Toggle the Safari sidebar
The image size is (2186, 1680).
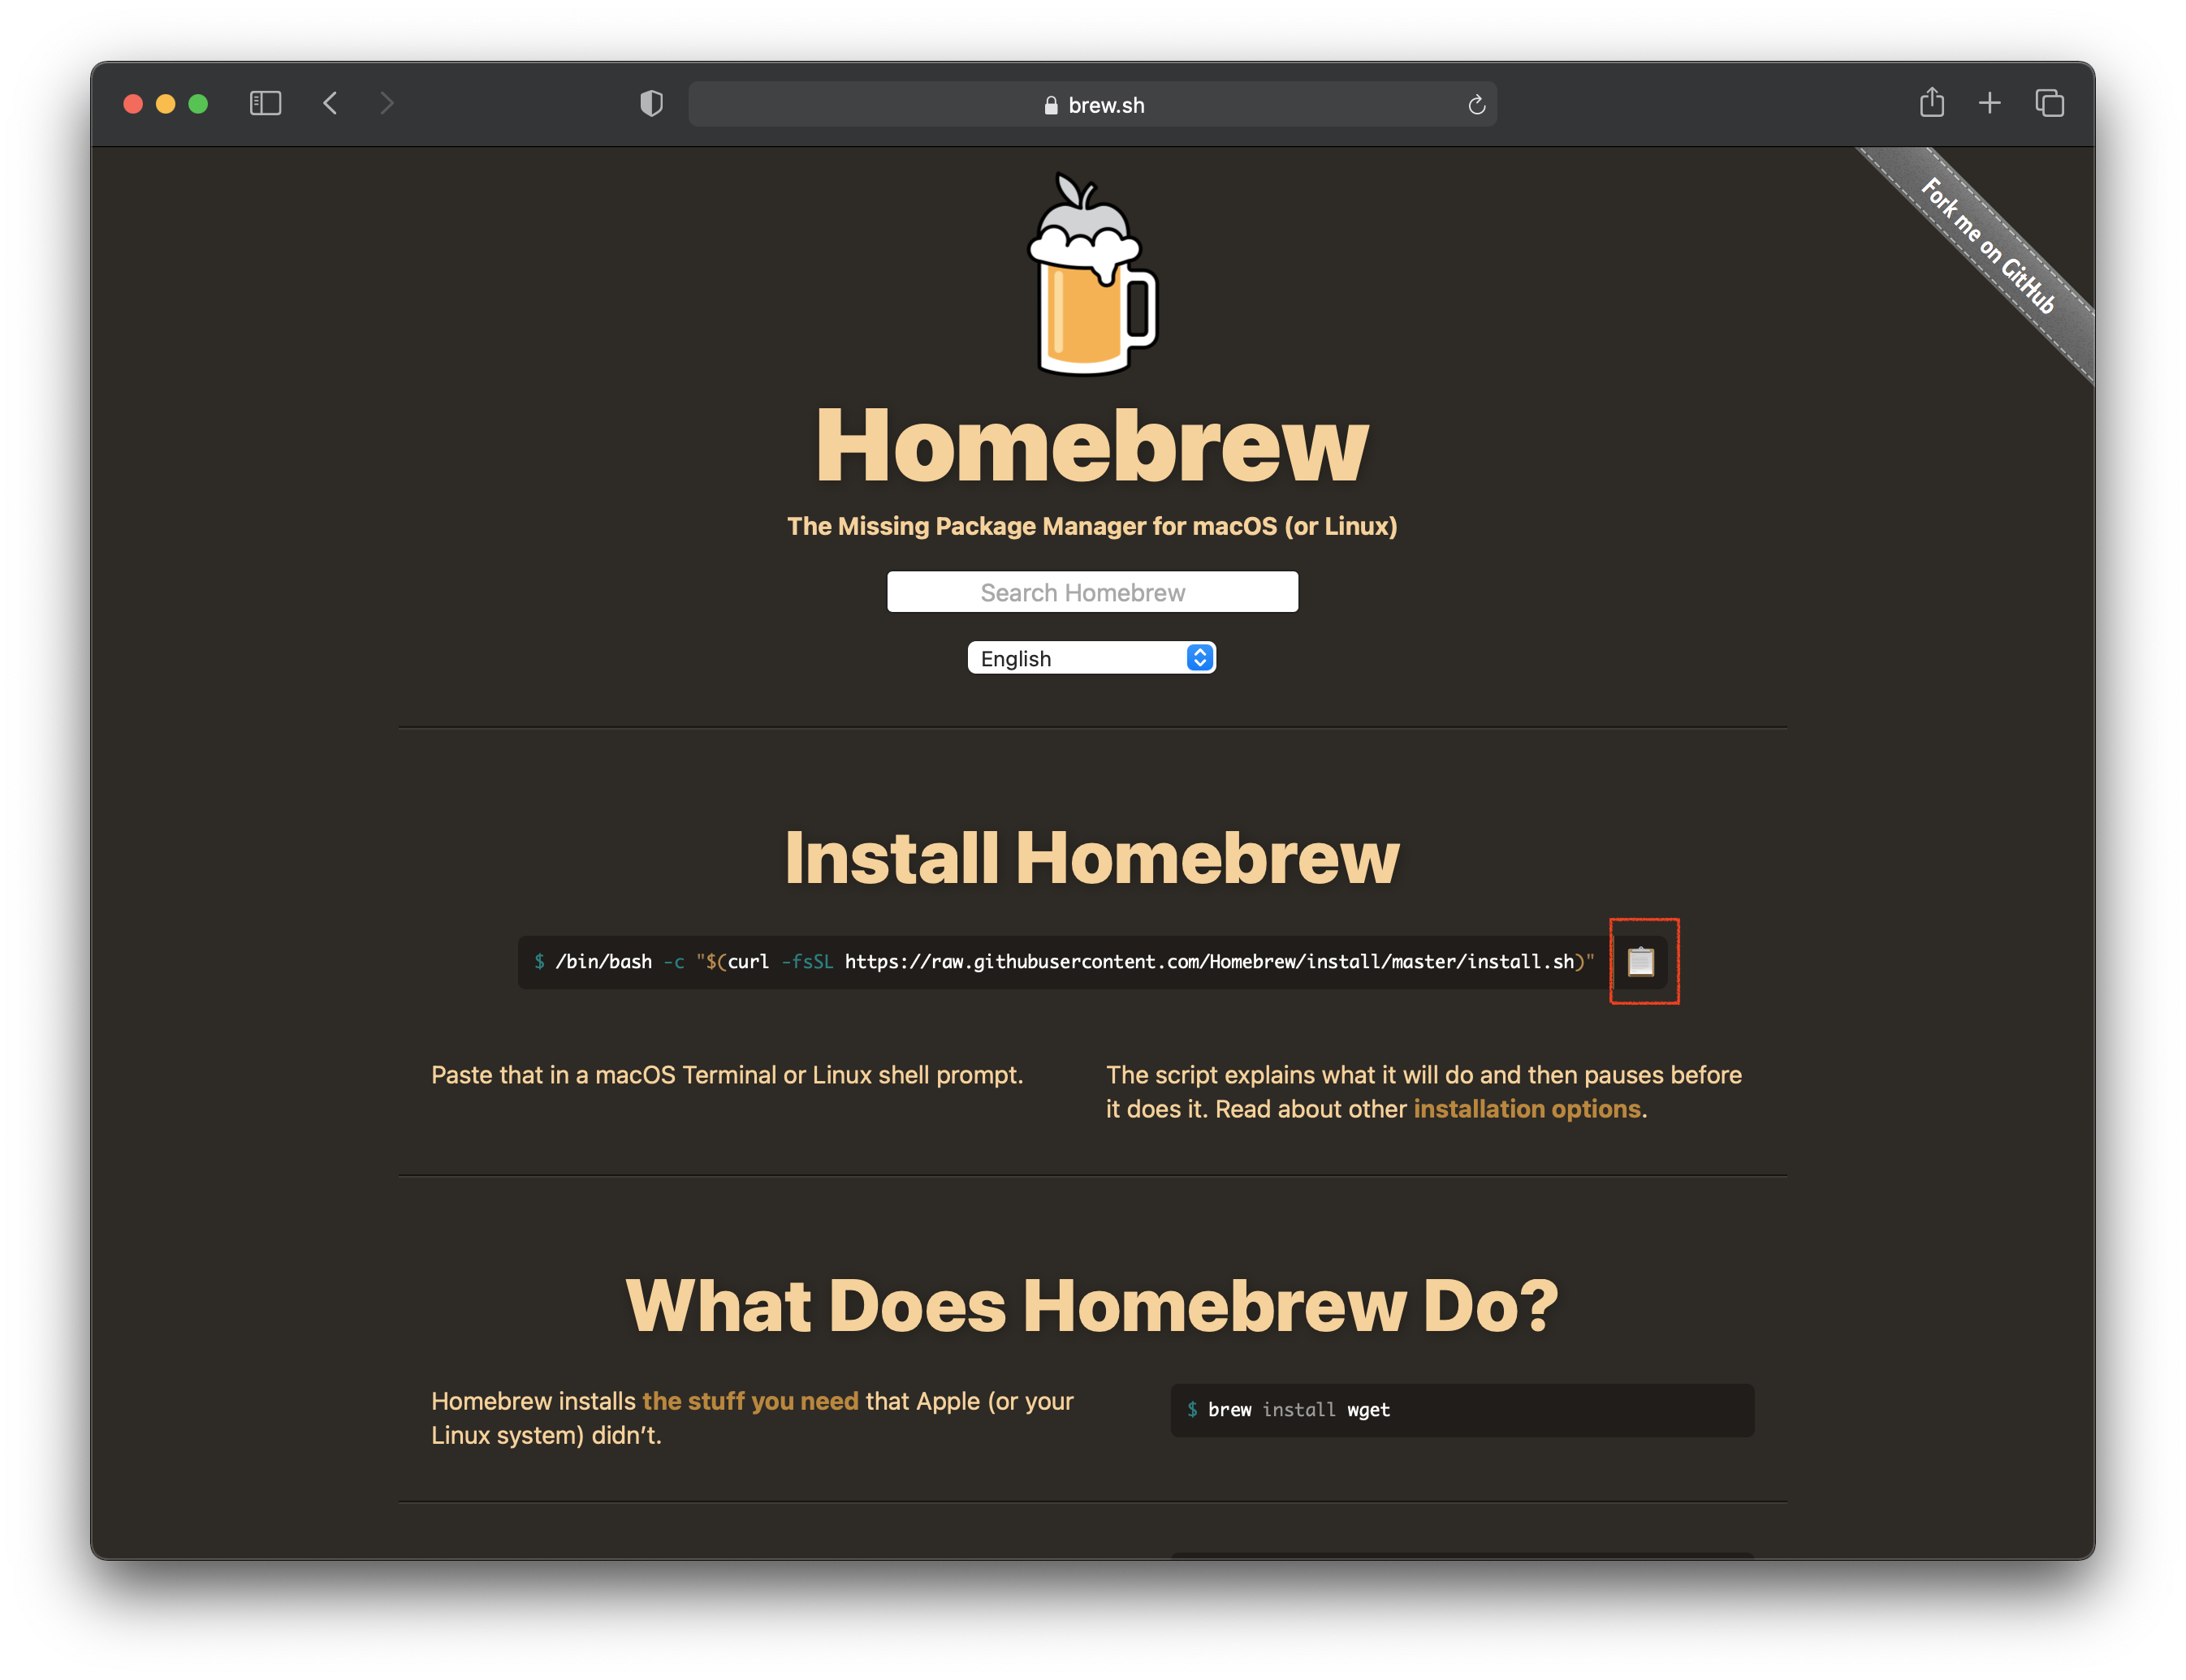pos(265,103)
